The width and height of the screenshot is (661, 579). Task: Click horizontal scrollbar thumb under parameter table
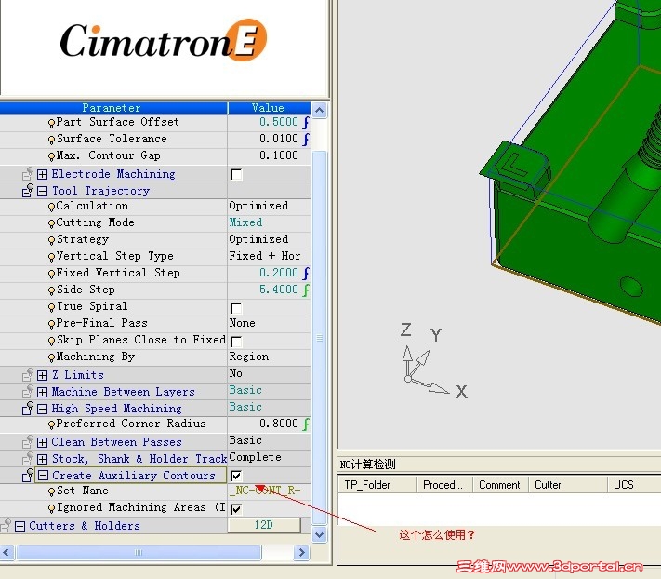[x=139, y=552]
